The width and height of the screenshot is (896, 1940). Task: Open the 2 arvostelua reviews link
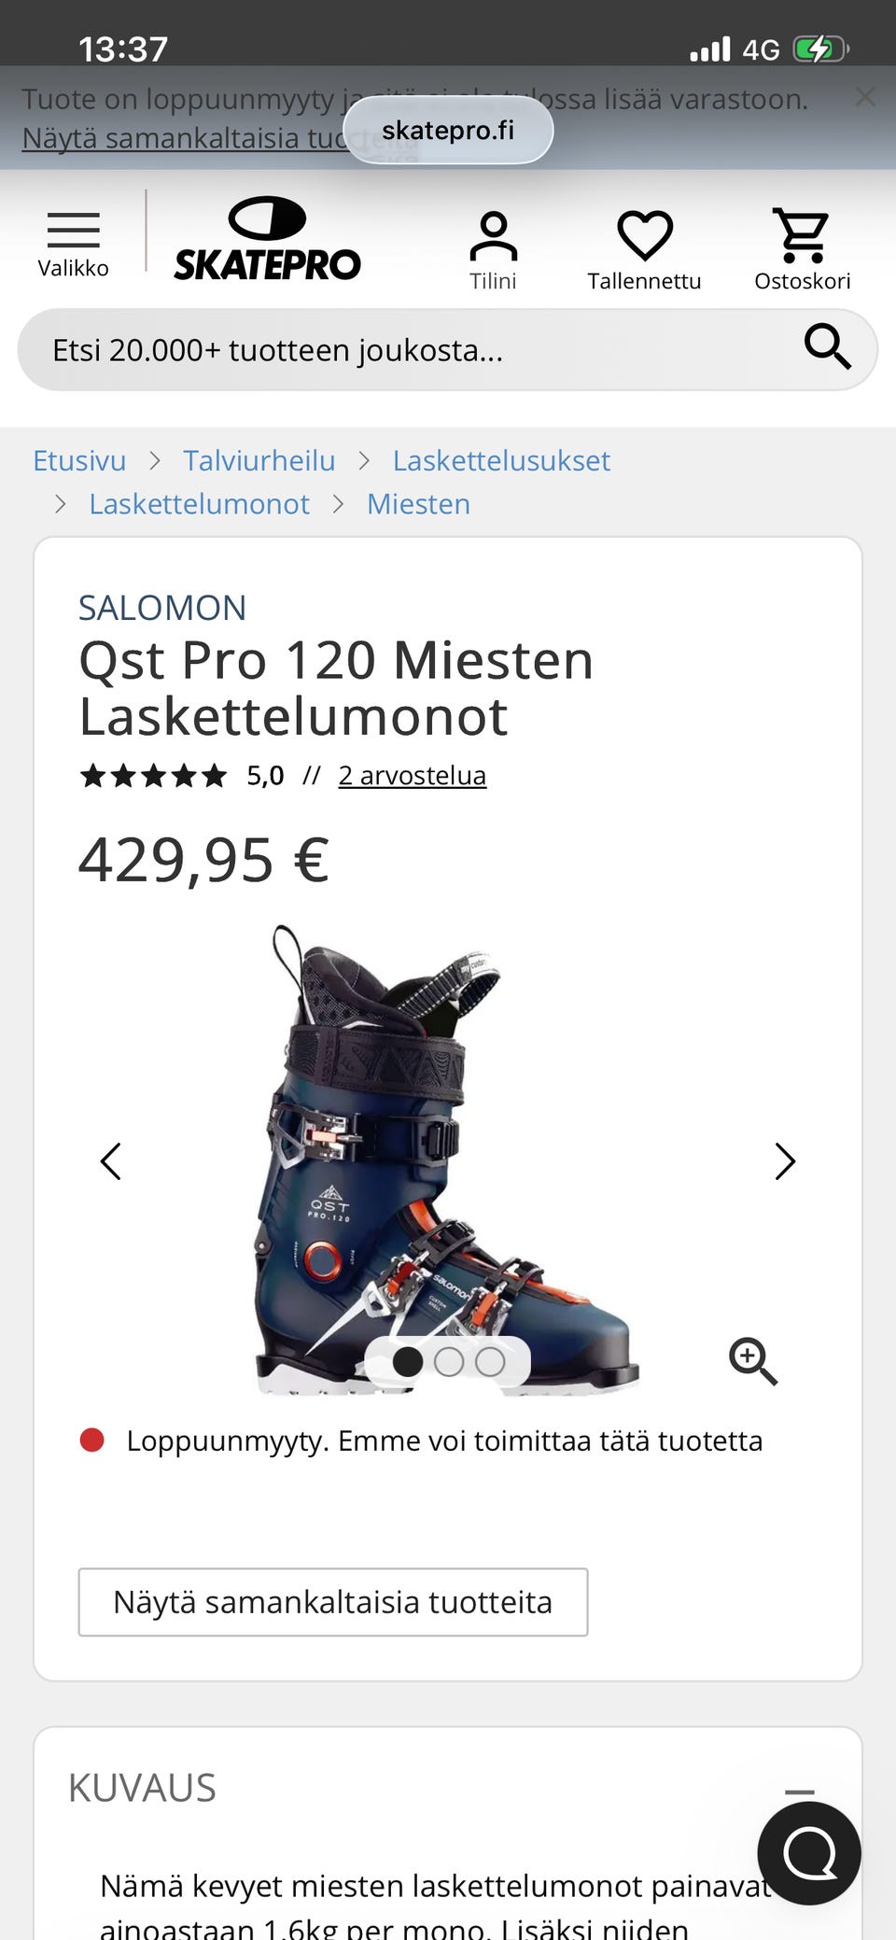[412, 775]
